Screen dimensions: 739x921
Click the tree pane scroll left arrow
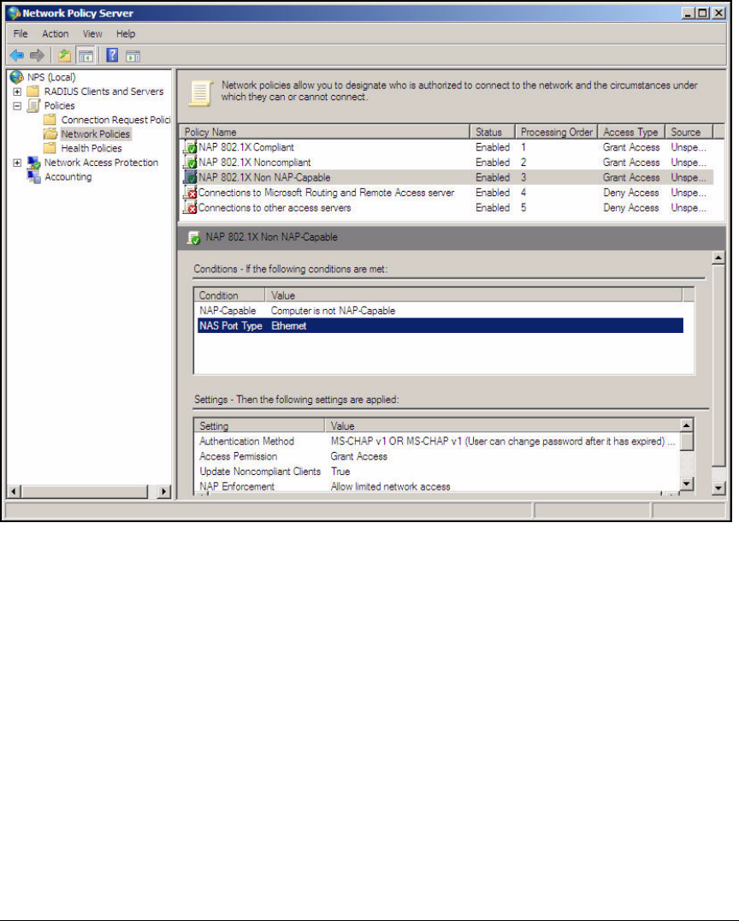[14, 491]
